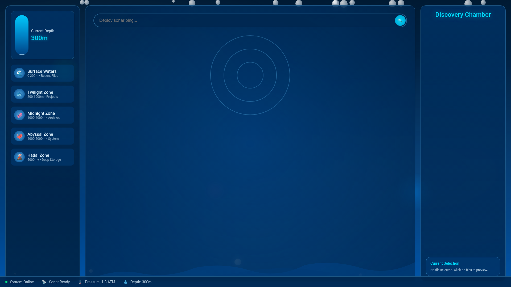Click the Current Selection preview box
This screenshot has width=511, height=287.
463,266
